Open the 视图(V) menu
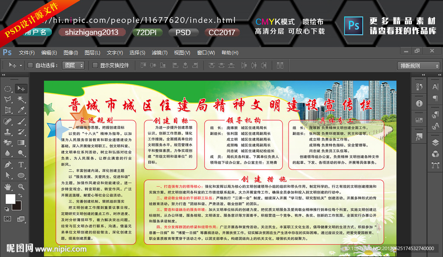This screenshot has width=443, height=257. tap(182, 53)
